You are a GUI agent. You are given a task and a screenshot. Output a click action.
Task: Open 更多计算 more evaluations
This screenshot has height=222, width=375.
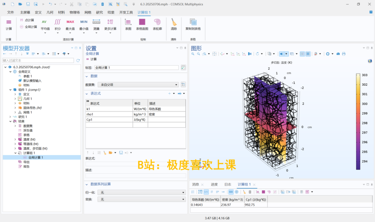click(x=110, y=26)
